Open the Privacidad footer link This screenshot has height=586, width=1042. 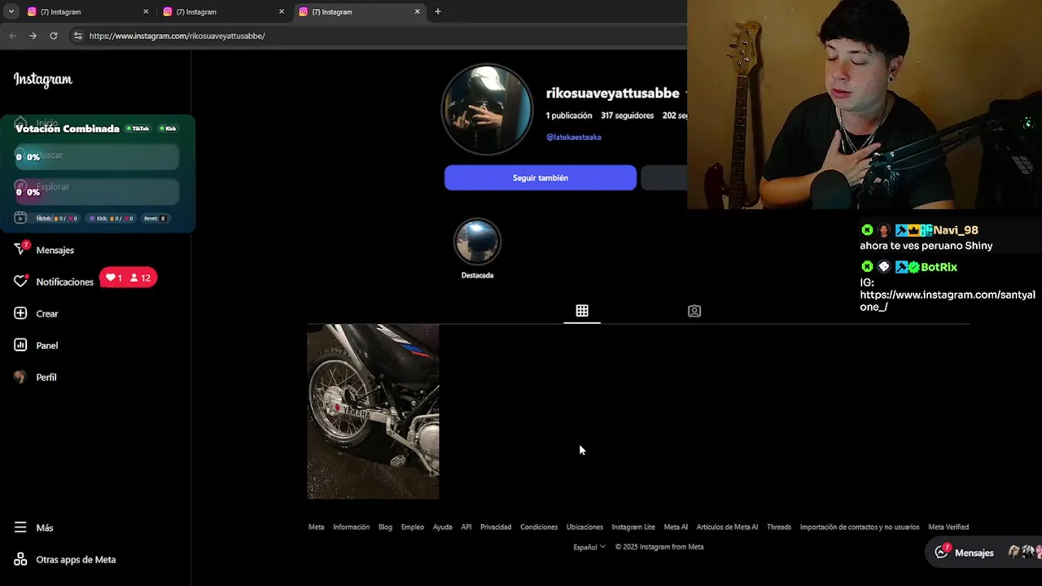(x=496, y=527)
